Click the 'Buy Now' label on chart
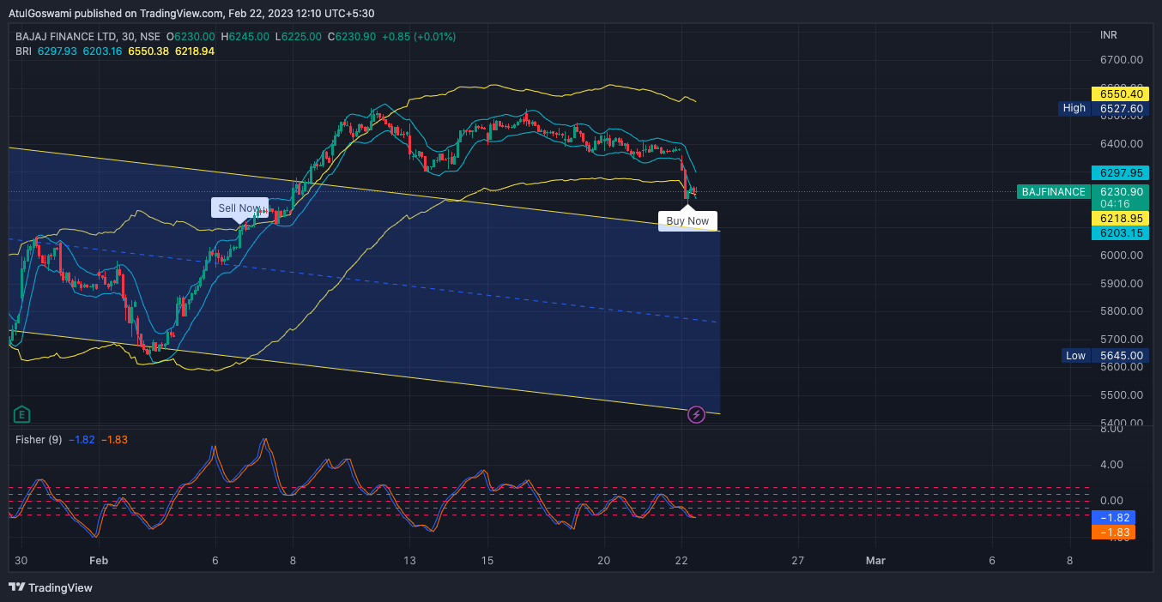Viewport: 1162px width, 602px height. 687,221
